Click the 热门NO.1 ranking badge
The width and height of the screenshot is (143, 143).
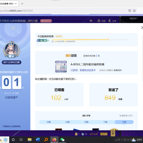[46, 21]
